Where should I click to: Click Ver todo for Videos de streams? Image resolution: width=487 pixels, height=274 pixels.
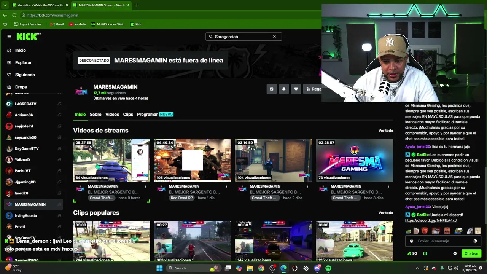click(x=386, y=131)
